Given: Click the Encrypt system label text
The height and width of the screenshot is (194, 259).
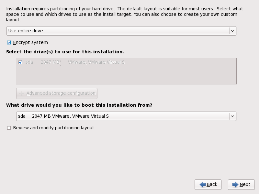Looking at the screenshot, I should click(x=30, y=42).
